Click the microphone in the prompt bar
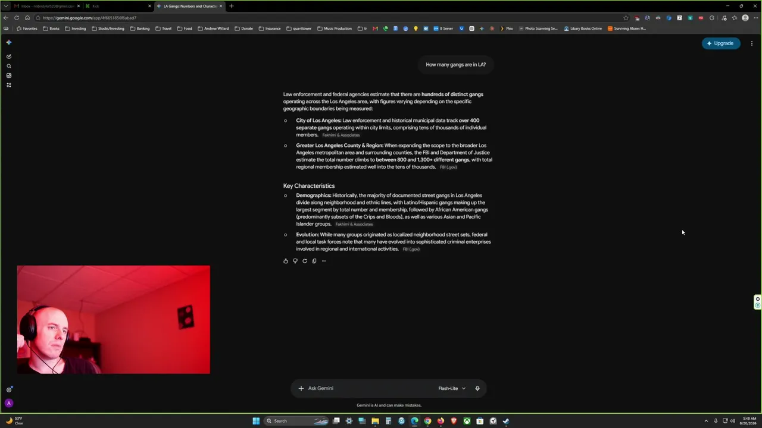Viewport: 762px width, 428px height. pyautogui.click(x=477, y=388)
